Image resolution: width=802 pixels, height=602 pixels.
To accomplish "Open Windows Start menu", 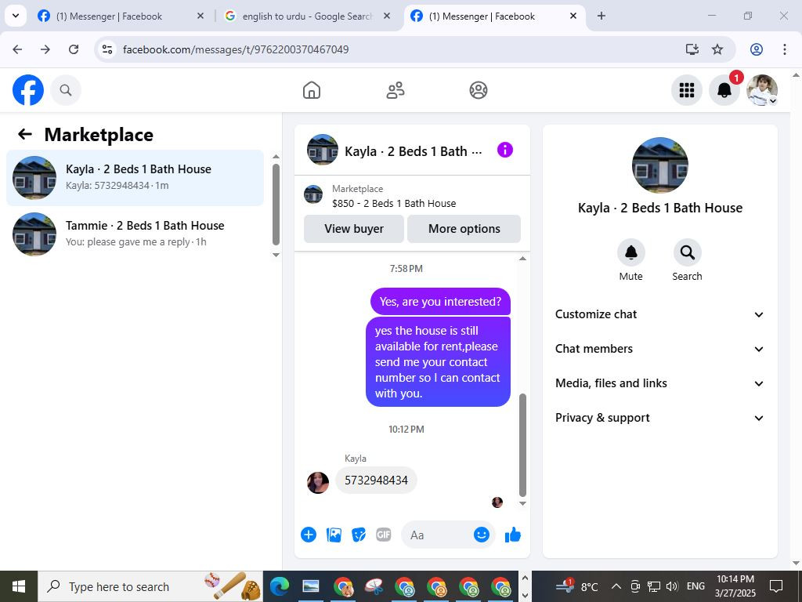I will 19,586.
